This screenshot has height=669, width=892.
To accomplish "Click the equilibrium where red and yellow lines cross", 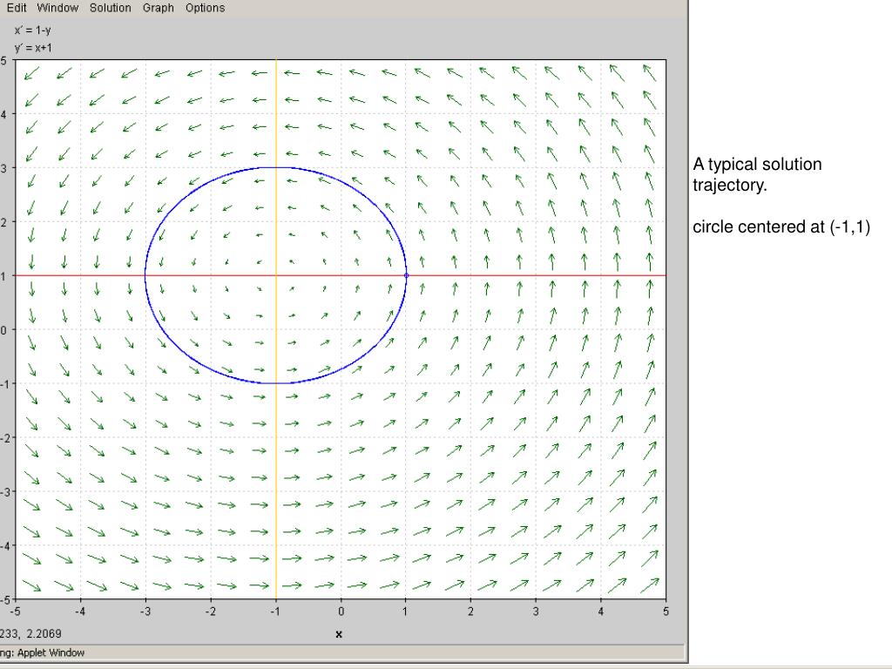I will (x=276, y=275).
